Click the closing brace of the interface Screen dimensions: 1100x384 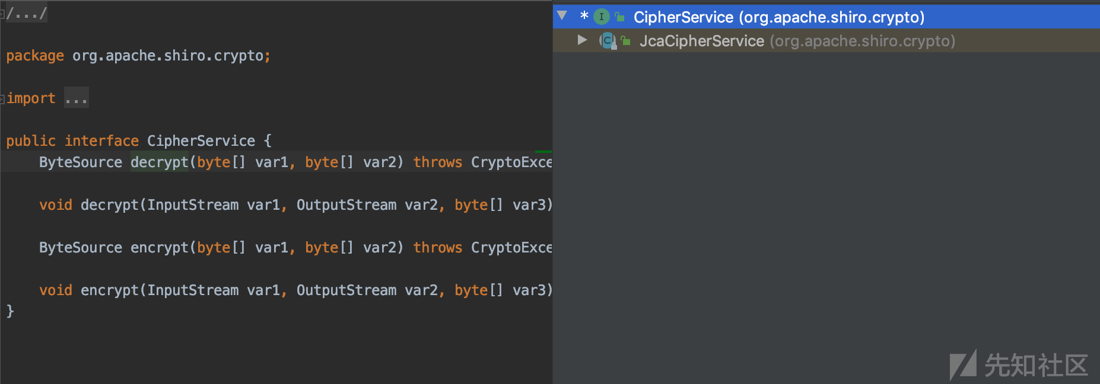click(10, 311)
